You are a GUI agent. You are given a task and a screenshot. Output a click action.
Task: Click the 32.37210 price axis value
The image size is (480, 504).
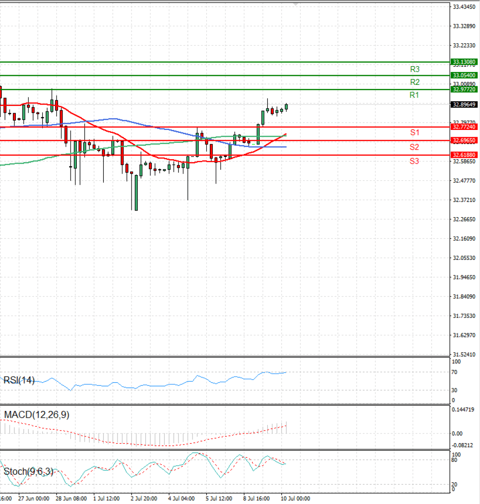click(464, 200)
